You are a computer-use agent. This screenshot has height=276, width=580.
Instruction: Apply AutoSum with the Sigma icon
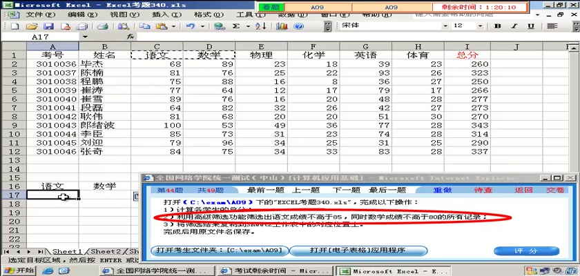(236, 26)
